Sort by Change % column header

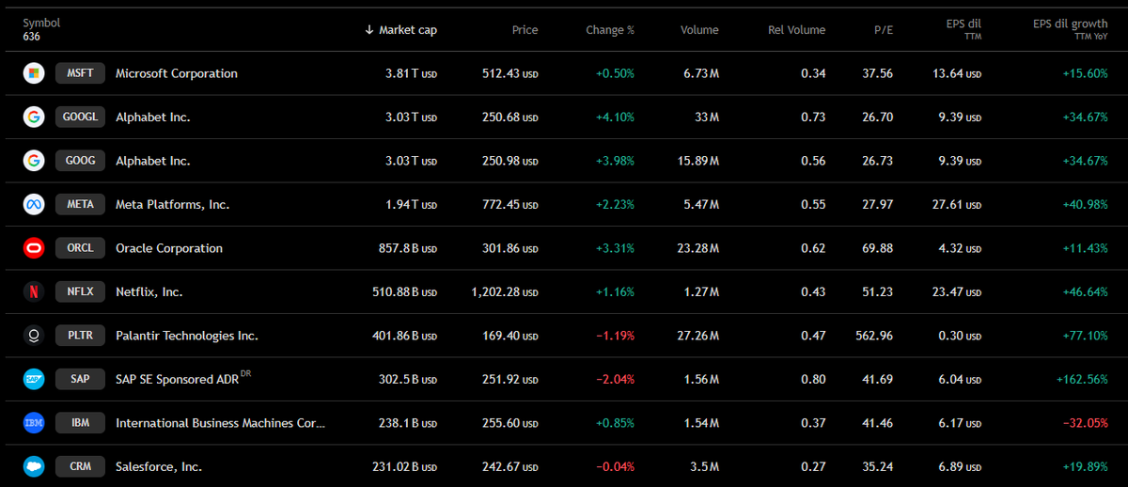[610, 30]
